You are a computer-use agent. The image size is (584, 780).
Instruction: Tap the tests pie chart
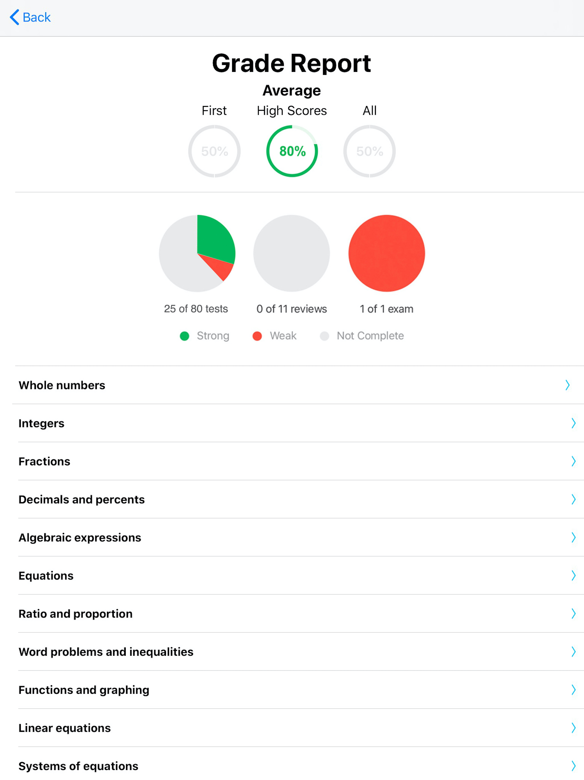197,253
